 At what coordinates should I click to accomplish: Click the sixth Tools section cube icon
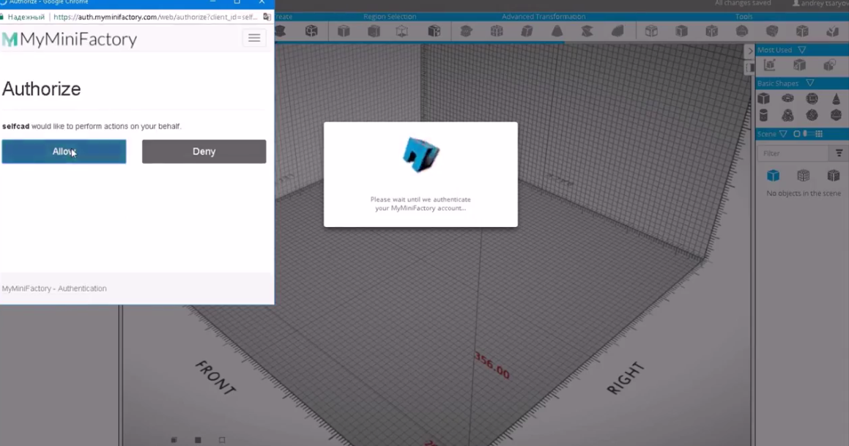[x=802, y=31]
